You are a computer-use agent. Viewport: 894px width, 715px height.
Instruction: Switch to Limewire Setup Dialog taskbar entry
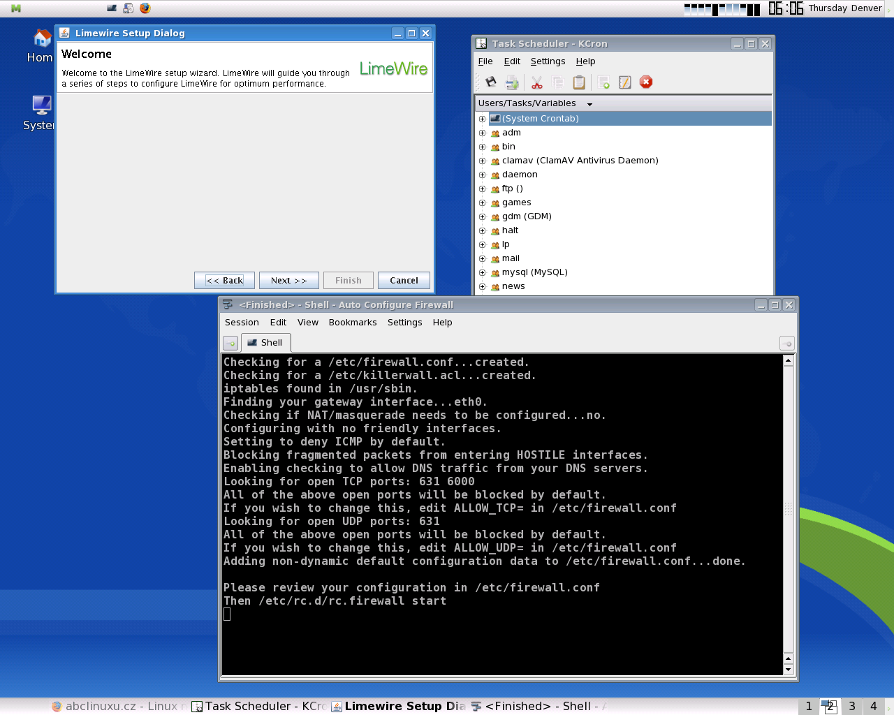(399, 707)
